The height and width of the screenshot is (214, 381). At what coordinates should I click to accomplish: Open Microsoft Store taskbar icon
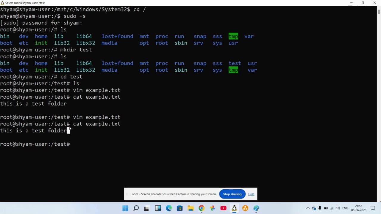click(180, 208)
